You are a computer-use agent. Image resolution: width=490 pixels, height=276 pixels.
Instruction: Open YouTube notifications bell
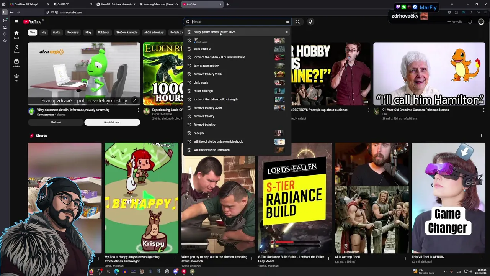pos(470,22)
